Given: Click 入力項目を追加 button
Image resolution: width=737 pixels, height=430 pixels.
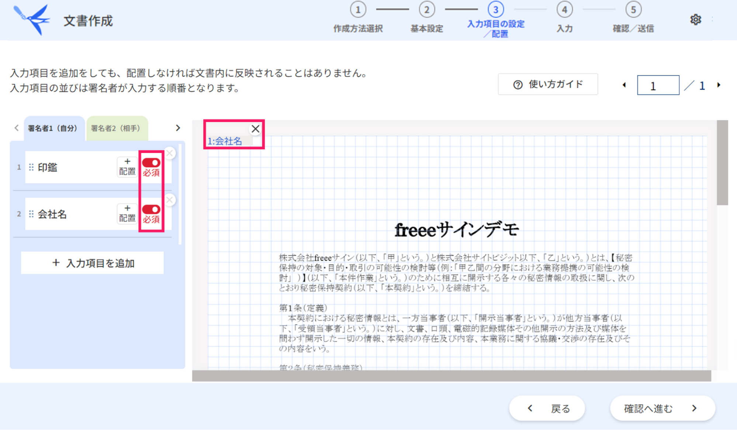Looking at the screenshot, I should click(92, 263).
